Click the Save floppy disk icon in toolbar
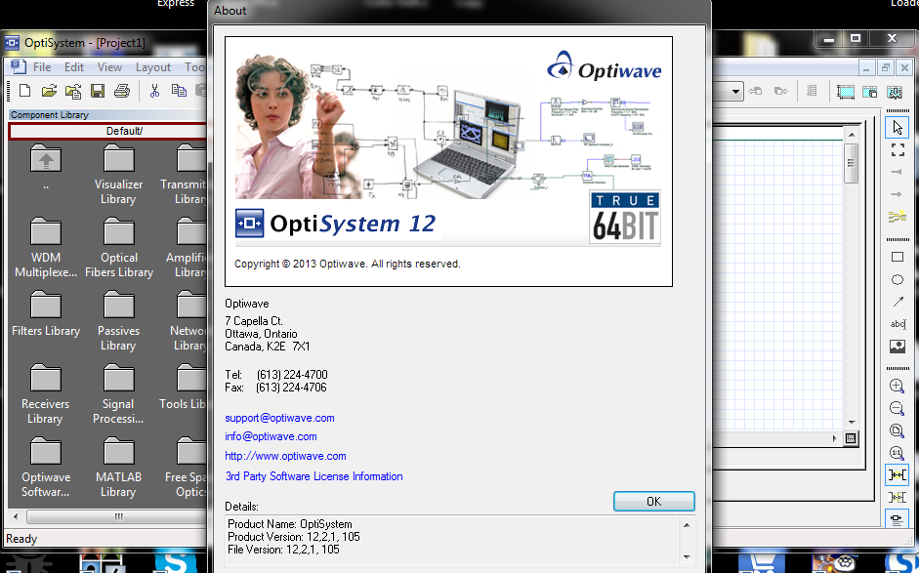The image size is (919, 573). tap(98, 91)
